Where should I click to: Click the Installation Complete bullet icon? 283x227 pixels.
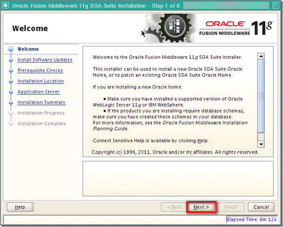click(x=11, y=124)
